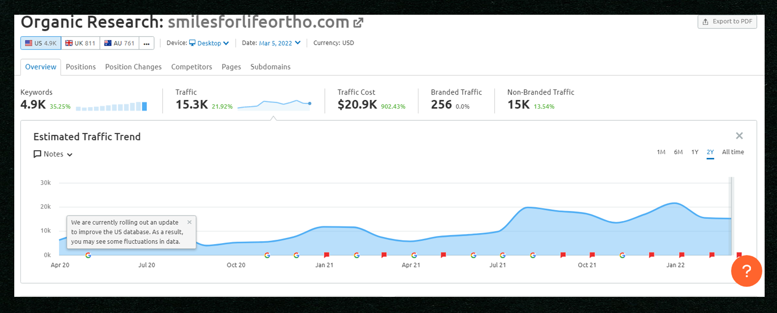This screenshot has width=777, height=313.
Task: Click the Export to PDF button
Action: click(727, 21)
